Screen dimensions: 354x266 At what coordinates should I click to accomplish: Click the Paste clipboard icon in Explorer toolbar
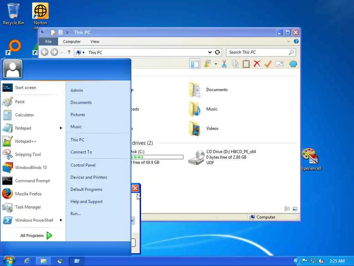246,64
